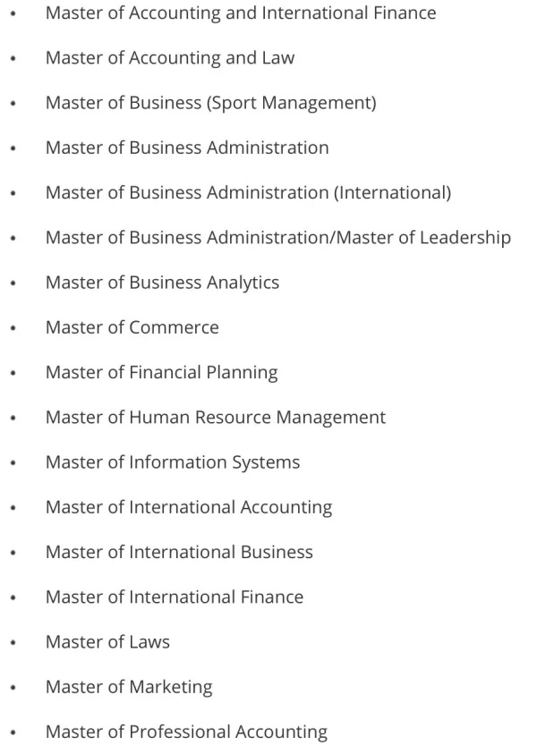The image size is (537, 745).
Task: Click bullet beside Master of Commerce
Action: pyautogui.click(x=13, y=328)
